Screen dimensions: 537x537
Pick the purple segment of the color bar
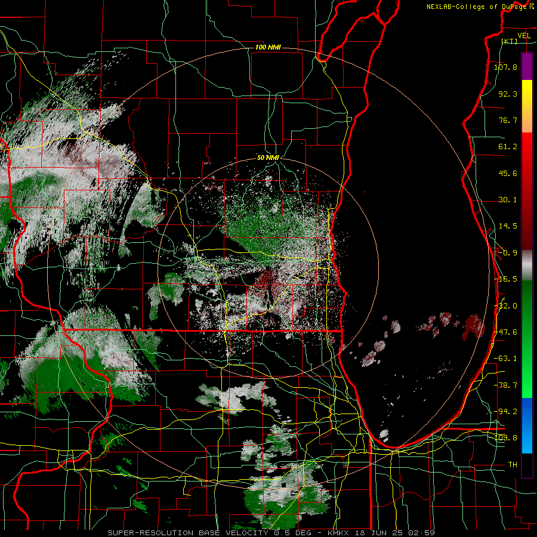click(x=527, y=66)
